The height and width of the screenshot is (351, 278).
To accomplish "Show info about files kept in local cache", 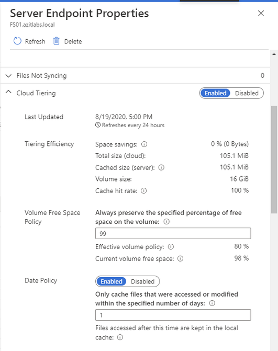I will point(120,337).
